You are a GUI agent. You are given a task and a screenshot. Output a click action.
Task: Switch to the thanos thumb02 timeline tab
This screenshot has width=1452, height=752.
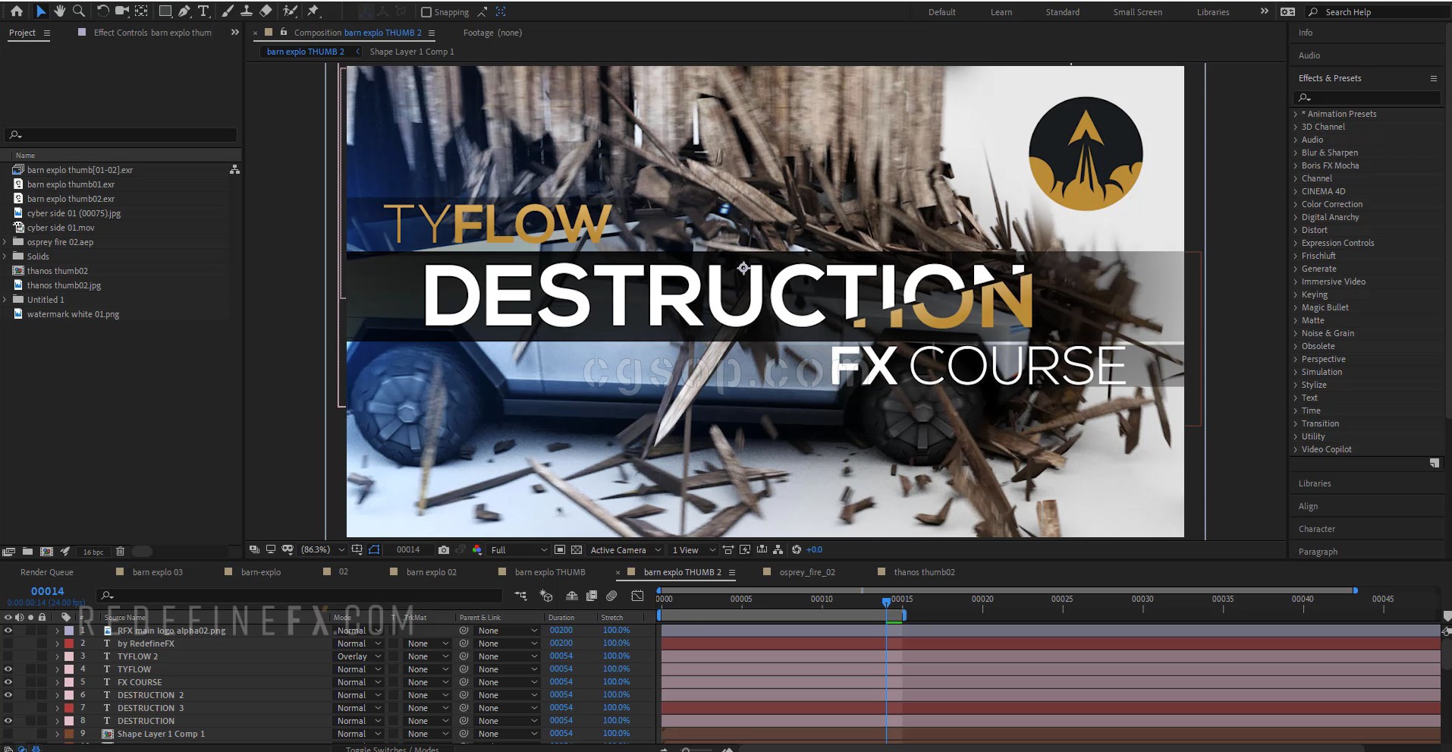click(924, 572)
